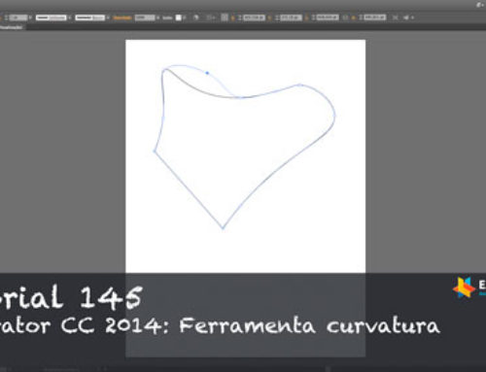
Task: Click the height value field
Action: coord(374,17)
